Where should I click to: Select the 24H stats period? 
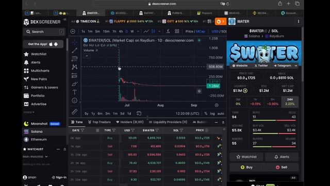290,102
